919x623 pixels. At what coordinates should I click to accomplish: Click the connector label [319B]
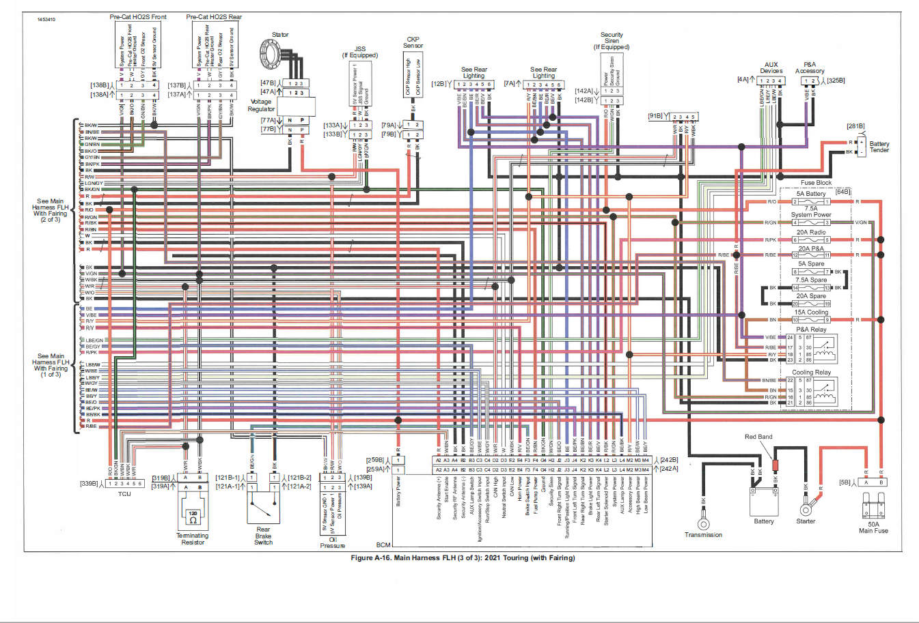161,478
